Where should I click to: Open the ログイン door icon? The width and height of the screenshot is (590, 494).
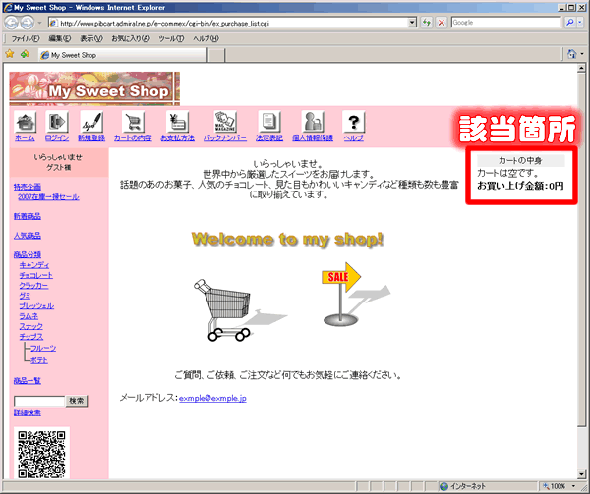(x=56, y=122)
